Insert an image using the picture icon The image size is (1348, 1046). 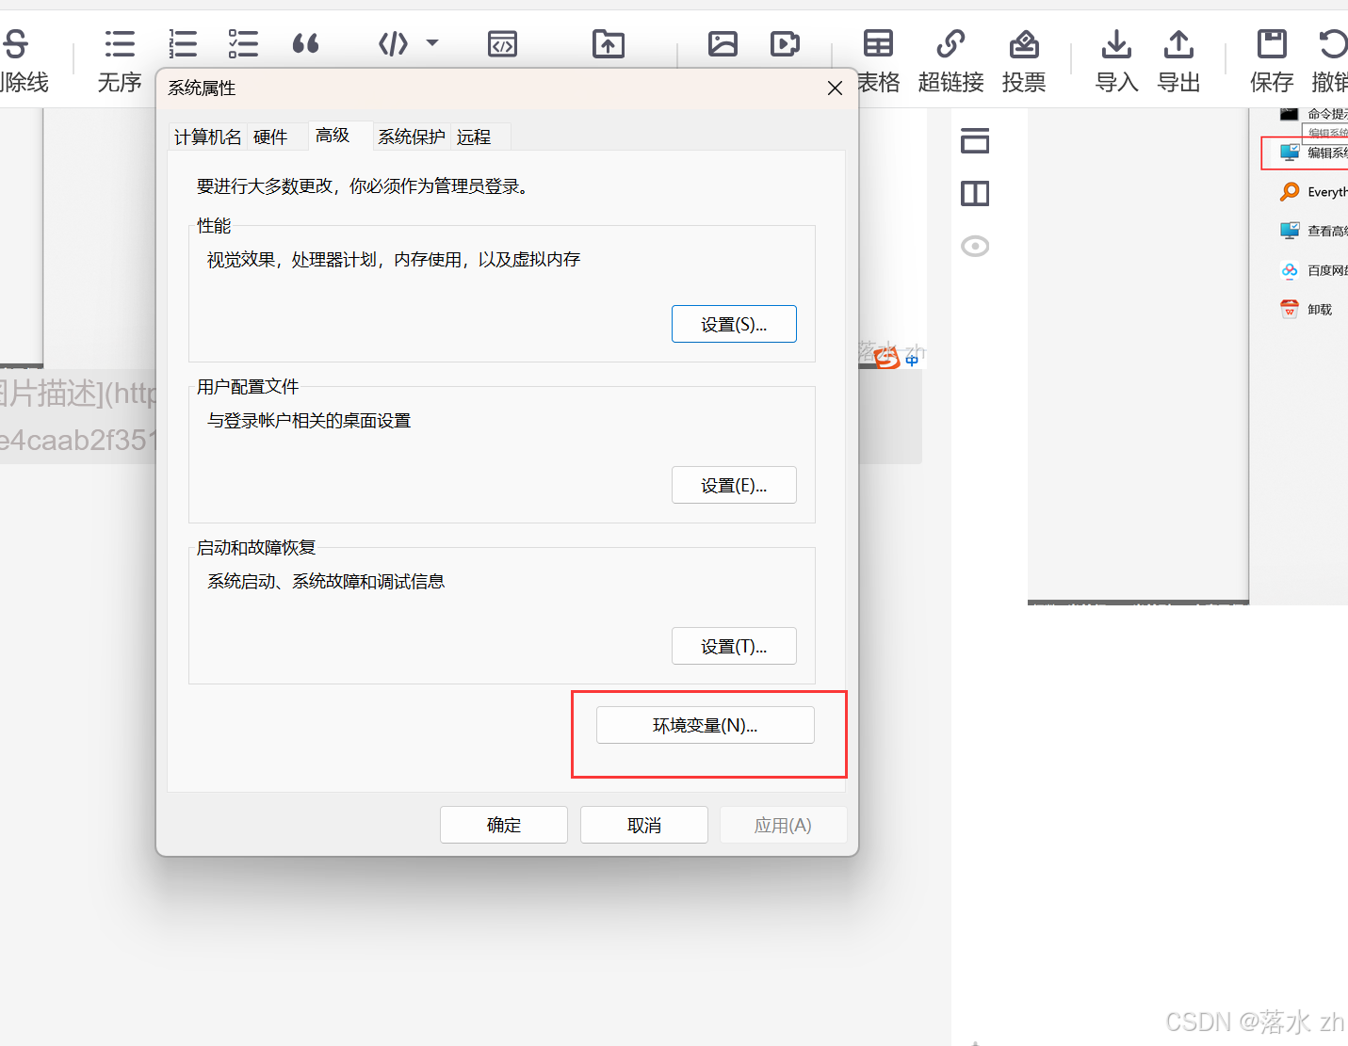click(x=723, y=43)
